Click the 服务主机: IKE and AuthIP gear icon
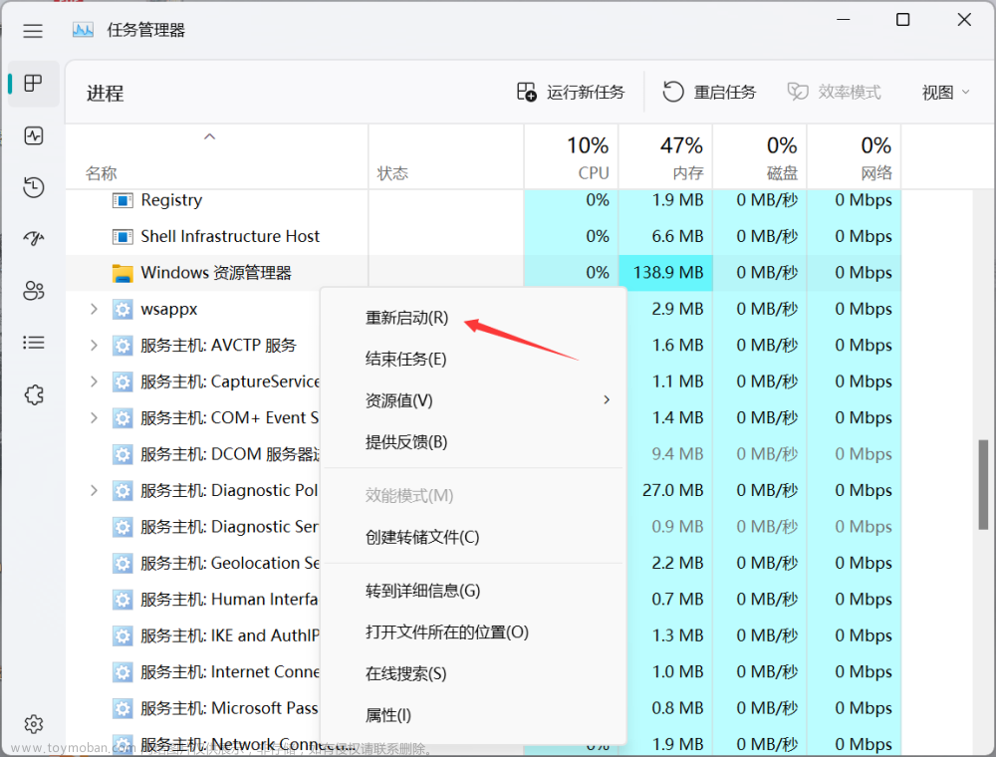The height and width of the screenshot is (757, 996). (x=123, y=635)
